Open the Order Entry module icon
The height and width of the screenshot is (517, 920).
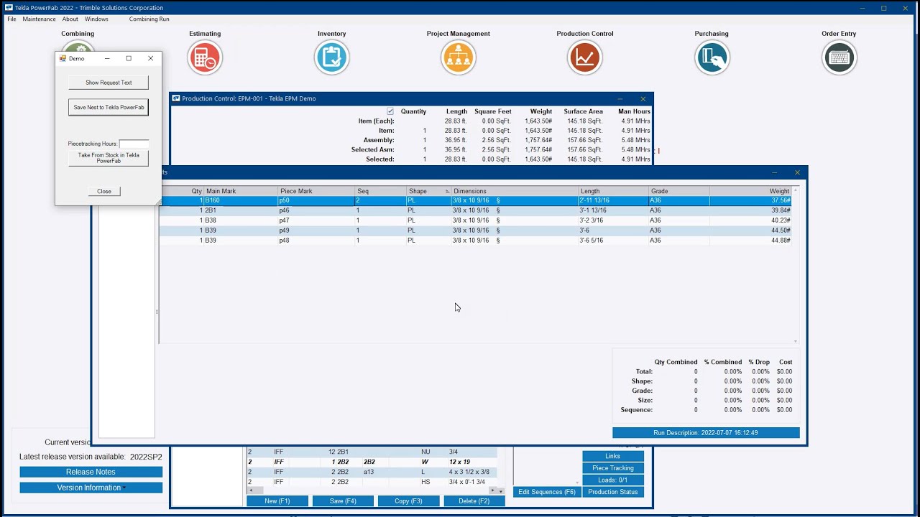click(x=839, y=57)
